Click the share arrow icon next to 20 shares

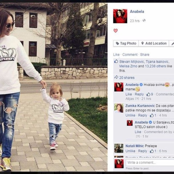116,77
